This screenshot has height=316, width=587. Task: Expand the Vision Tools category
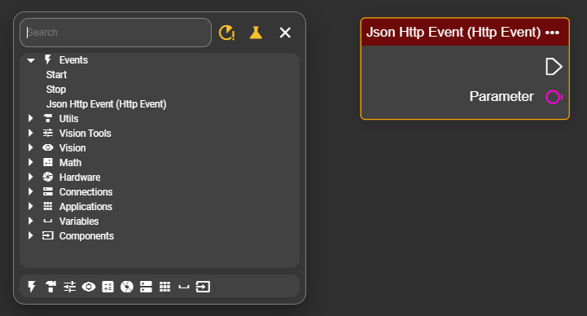[x=31, y=133]
